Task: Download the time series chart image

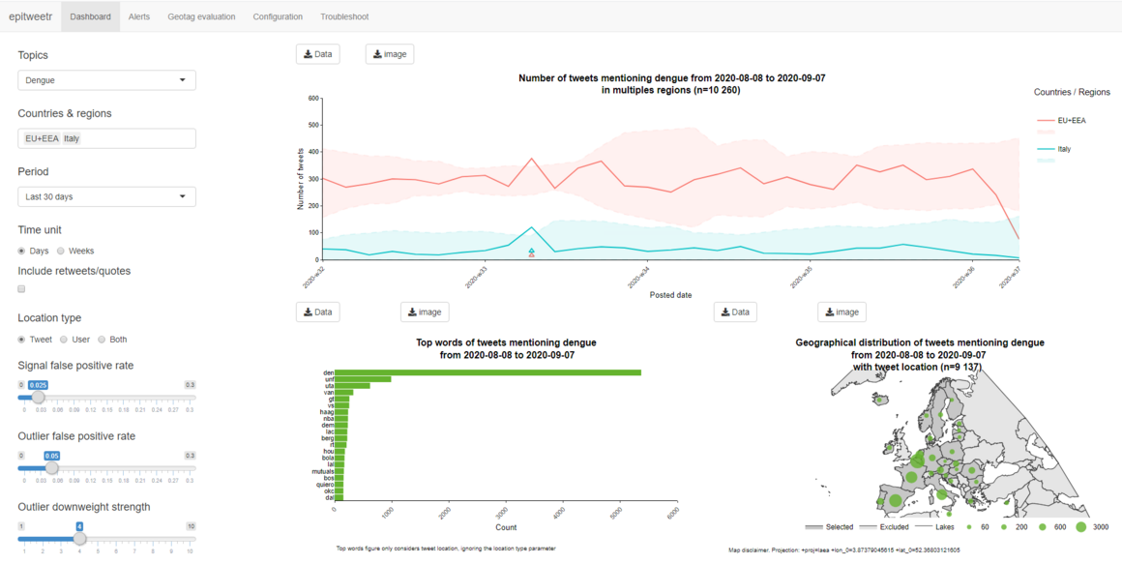Action: click(x=390, y=54)
